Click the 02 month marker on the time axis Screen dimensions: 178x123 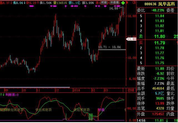click(93, 90)
